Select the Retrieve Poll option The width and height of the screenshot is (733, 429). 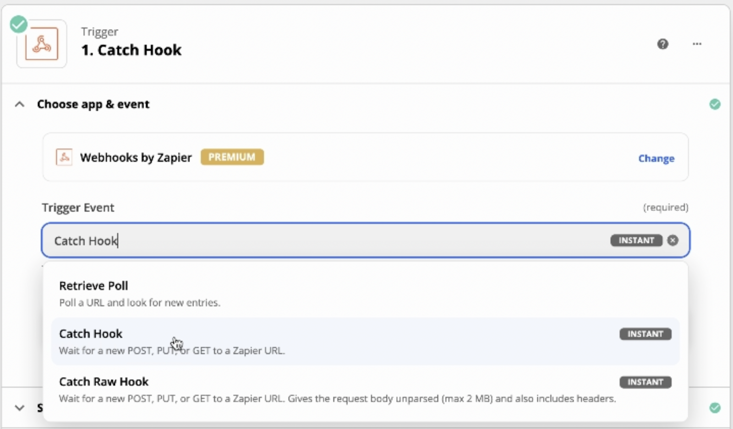click(93, 286)
